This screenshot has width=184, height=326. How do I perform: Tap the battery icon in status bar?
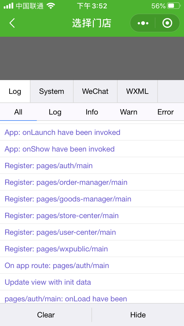pyautogui.click(x=174, y=6)
